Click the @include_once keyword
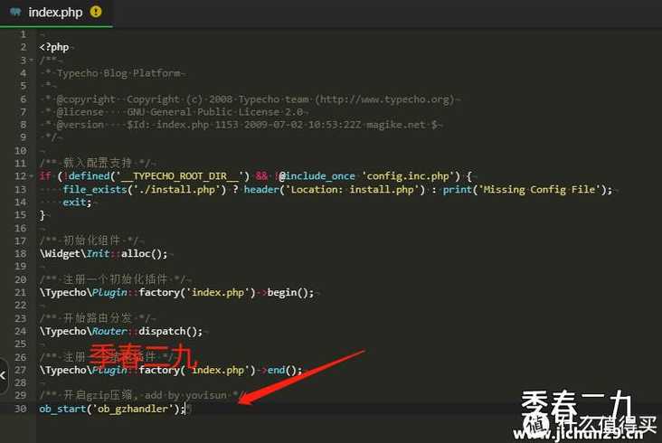This screenshot has height=443, width=662. point(317,176)
